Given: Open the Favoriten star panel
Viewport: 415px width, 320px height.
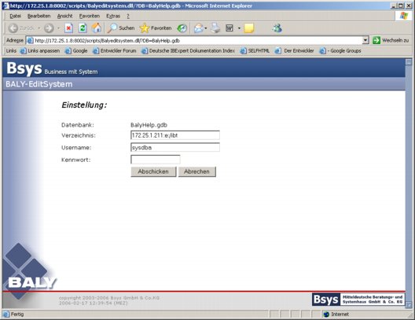Looking at the screenshot, I should click(156, 28).
